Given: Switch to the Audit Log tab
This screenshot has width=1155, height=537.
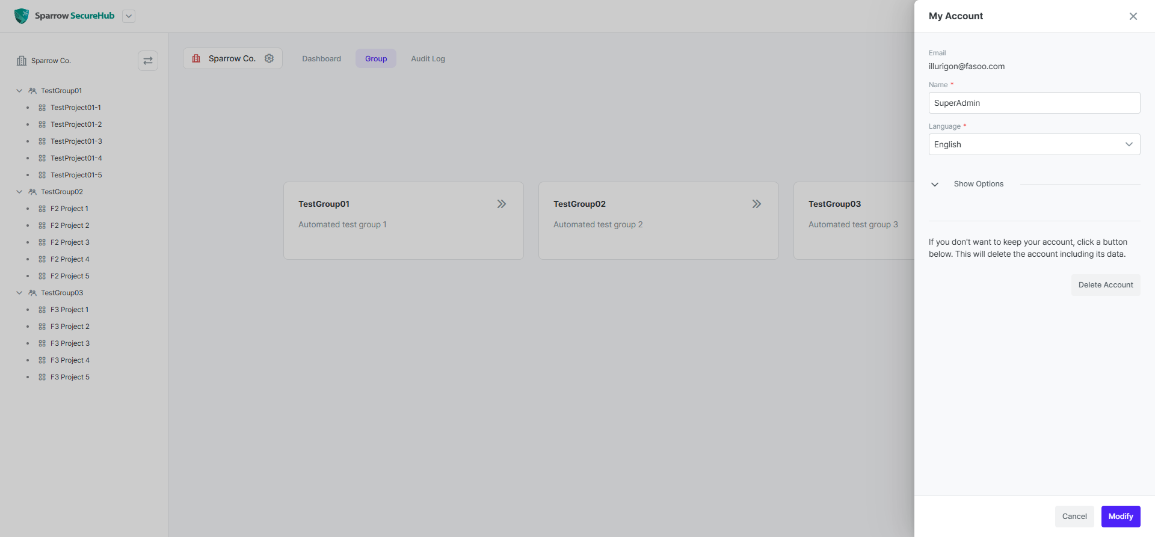Looking at the screenshot, I should (428, 58).
